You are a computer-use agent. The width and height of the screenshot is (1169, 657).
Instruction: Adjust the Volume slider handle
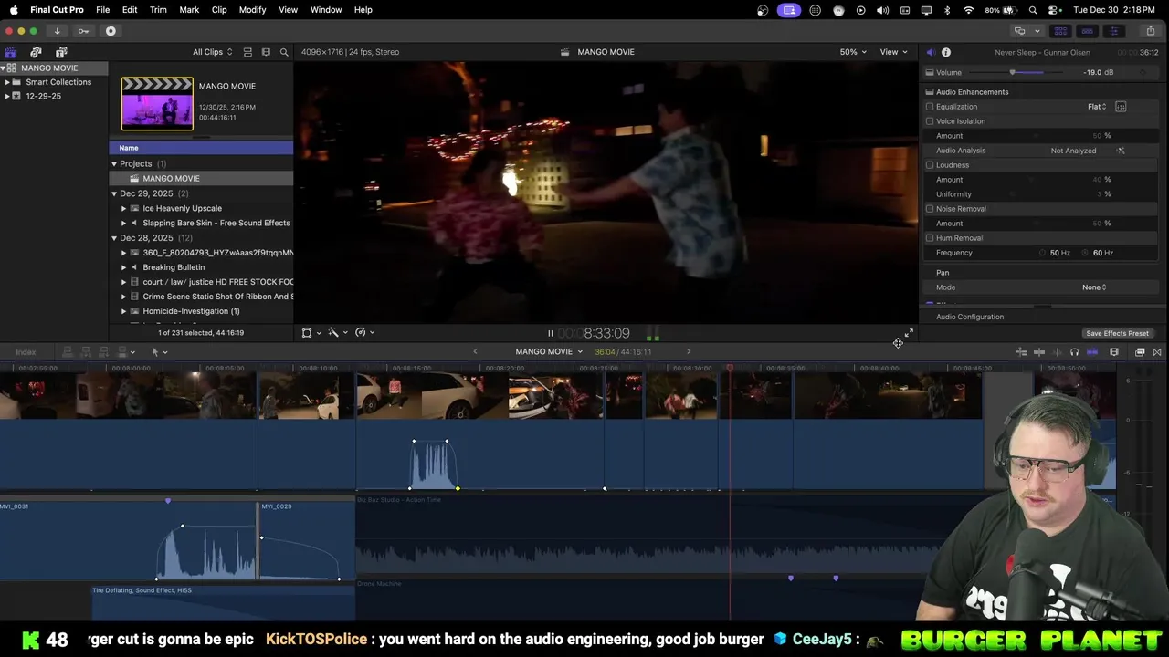1012,72
